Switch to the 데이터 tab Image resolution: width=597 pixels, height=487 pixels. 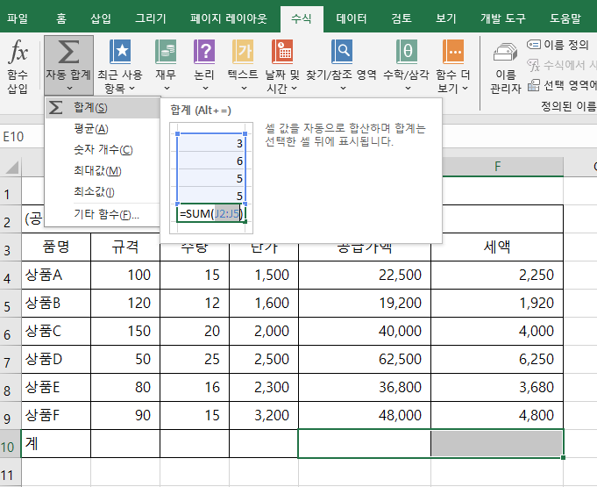coord(351,18)
